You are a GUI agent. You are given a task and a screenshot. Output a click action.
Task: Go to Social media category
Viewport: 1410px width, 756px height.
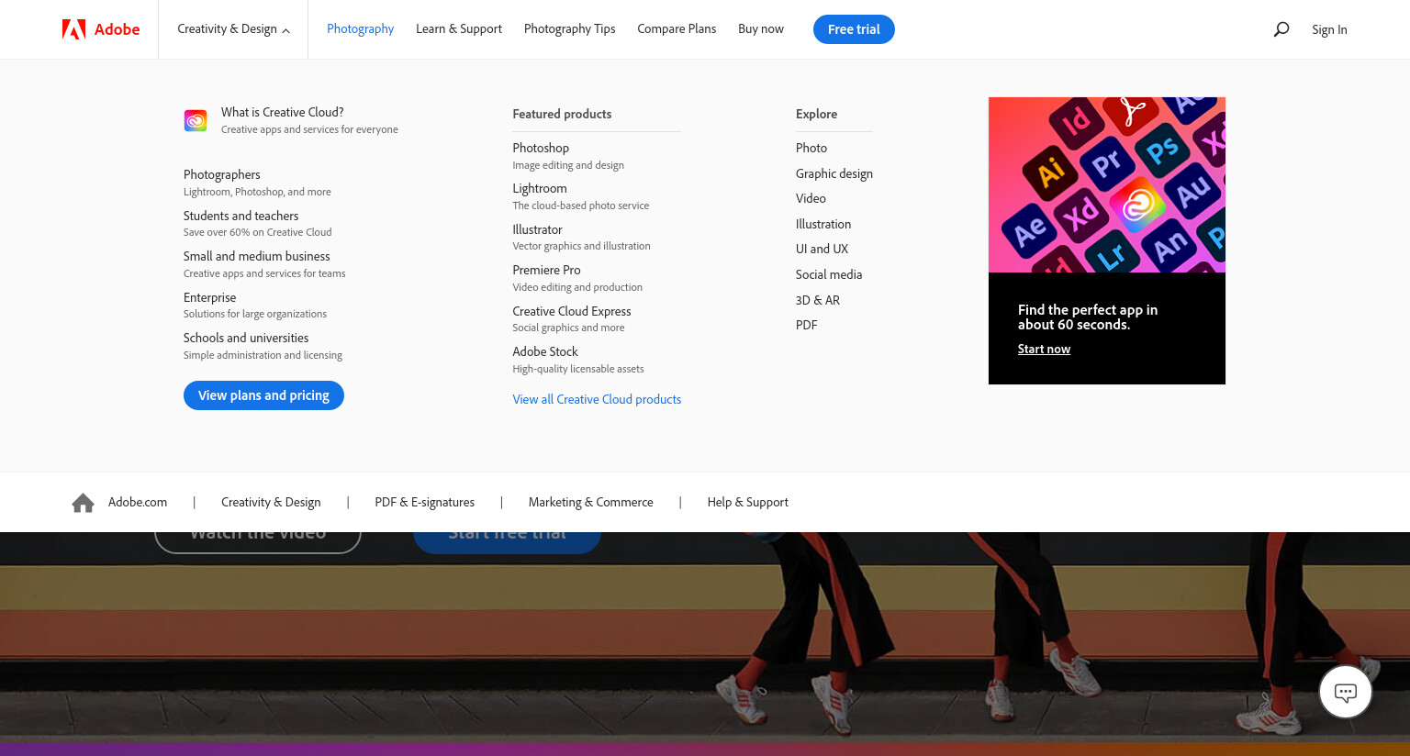click(829, 274)
